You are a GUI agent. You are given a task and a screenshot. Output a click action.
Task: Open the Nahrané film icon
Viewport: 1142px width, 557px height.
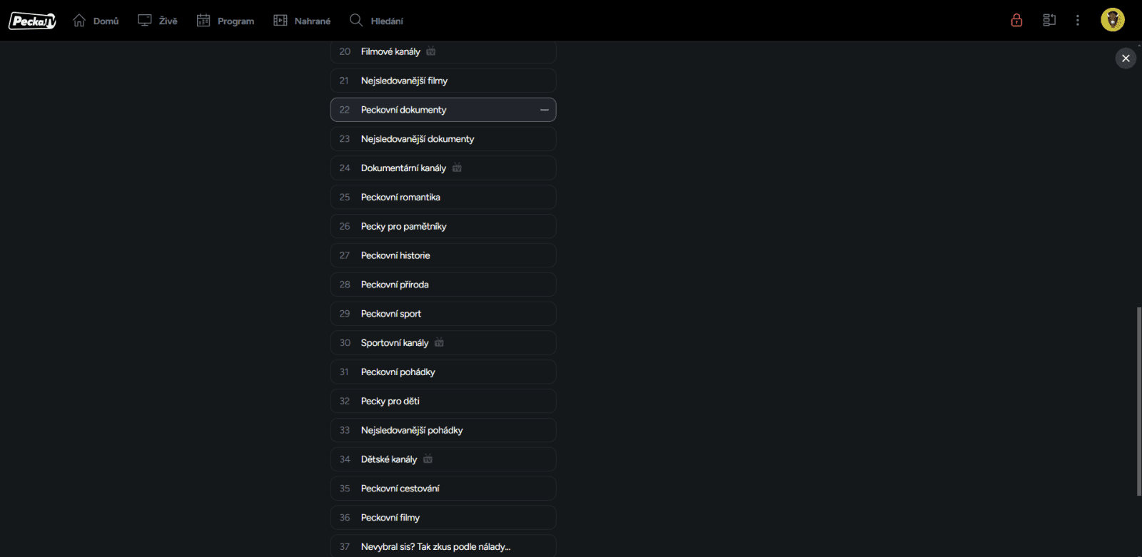[281, 21]
